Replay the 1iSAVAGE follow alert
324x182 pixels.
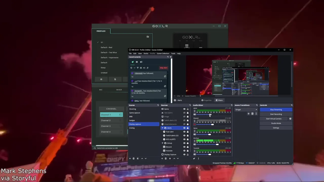[x=165, y=76]
